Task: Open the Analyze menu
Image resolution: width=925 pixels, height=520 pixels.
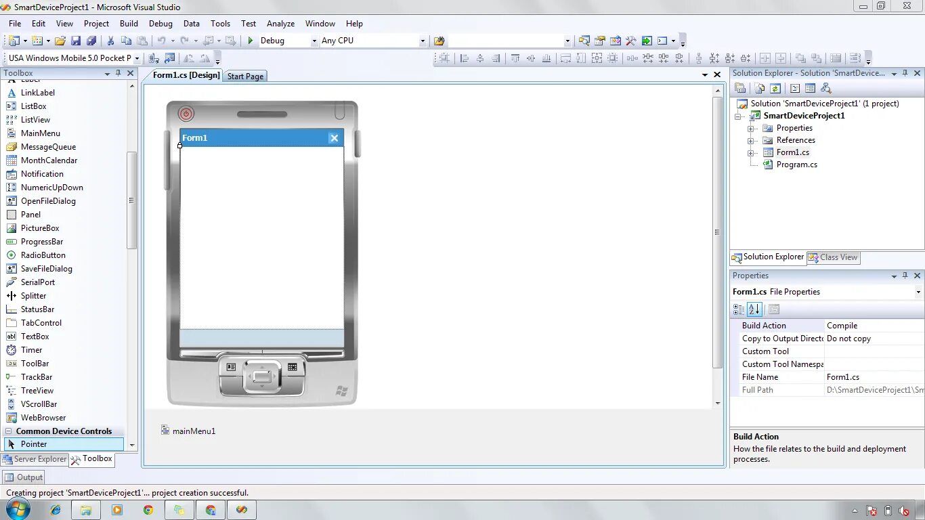Action: pos(280,23)
